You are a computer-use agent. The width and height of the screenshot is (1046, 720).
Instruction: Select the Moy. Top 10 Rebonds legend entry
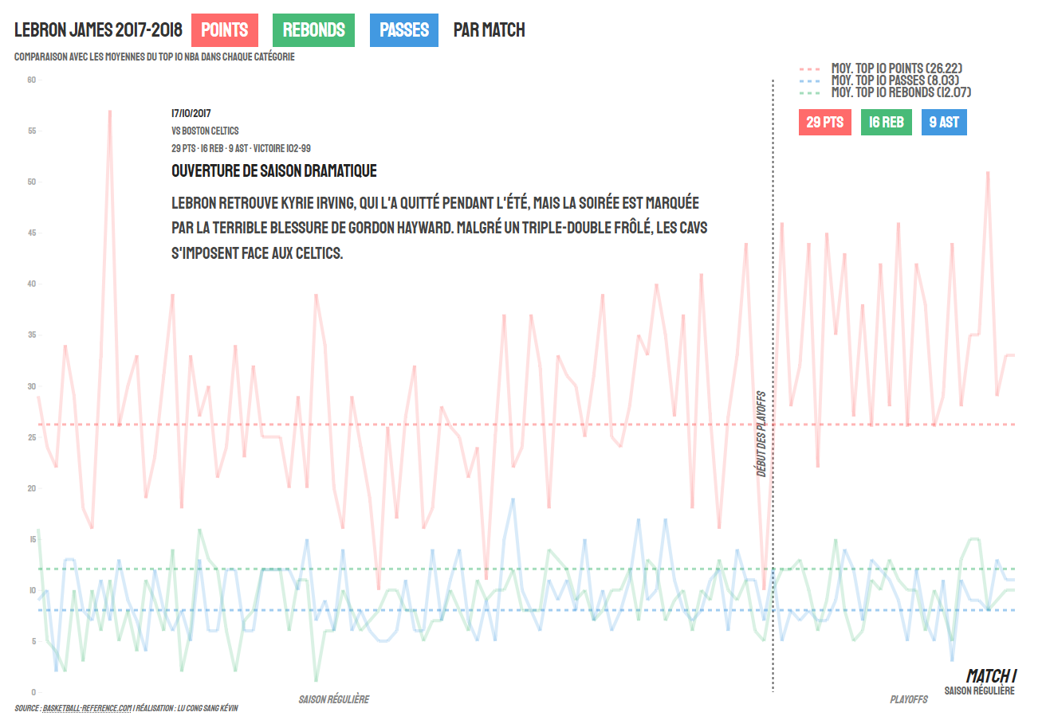(x=885, y=92)
